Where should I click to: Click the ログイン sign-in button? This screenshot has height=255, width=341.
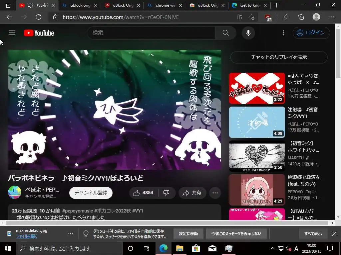pyautogui.click(x=311, y=33)
